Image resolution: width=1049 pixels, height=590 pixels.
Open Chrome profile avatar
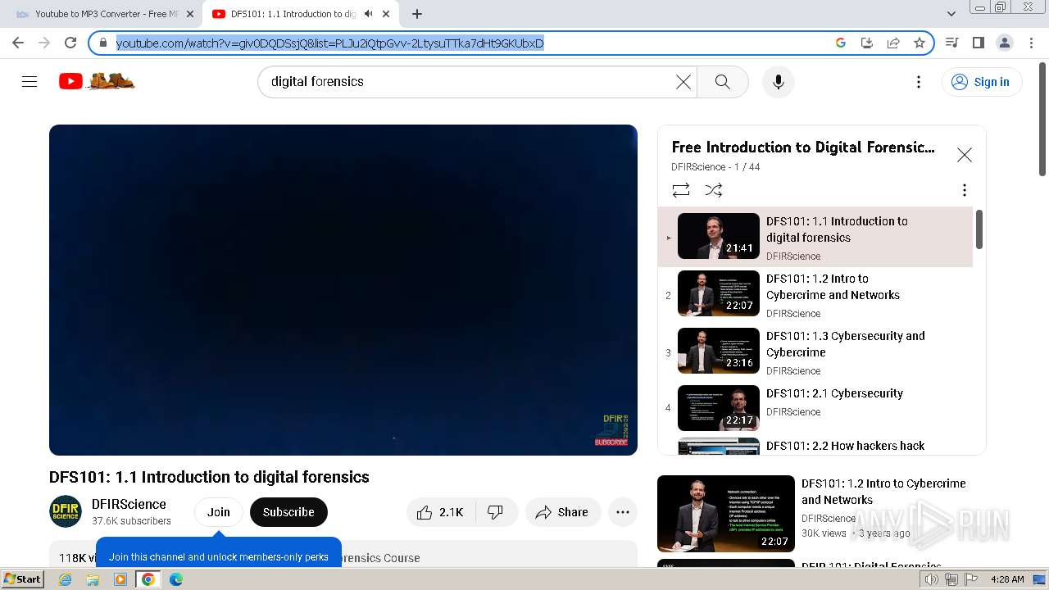1004,43
